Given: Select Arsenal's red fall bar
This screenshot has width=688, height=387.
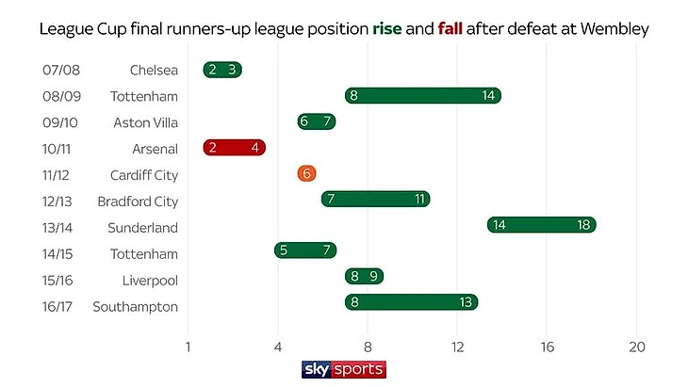Looking at the screenshot, I should pyautogui.click(x=235, y=148).
